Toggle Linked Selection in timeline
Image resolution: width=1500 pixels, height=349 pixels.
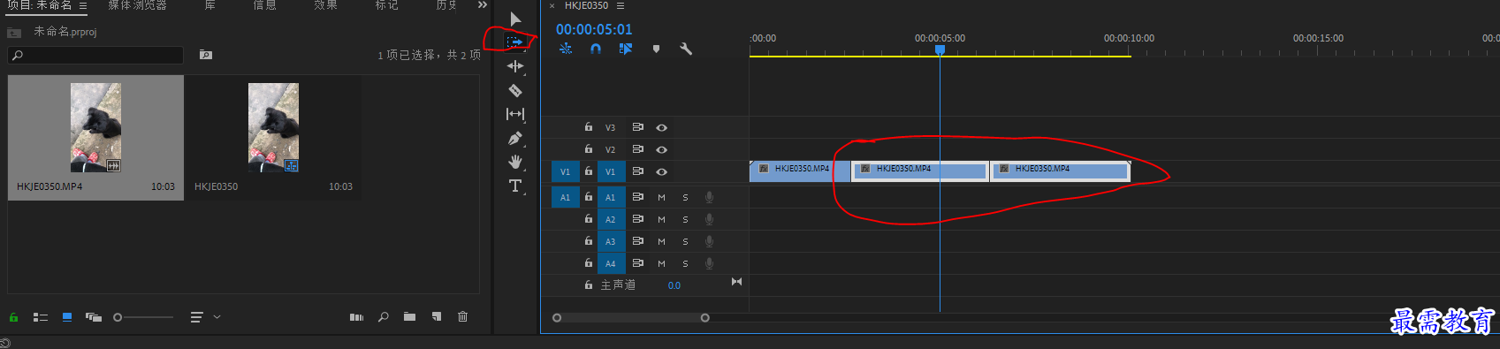click(626, 49)
